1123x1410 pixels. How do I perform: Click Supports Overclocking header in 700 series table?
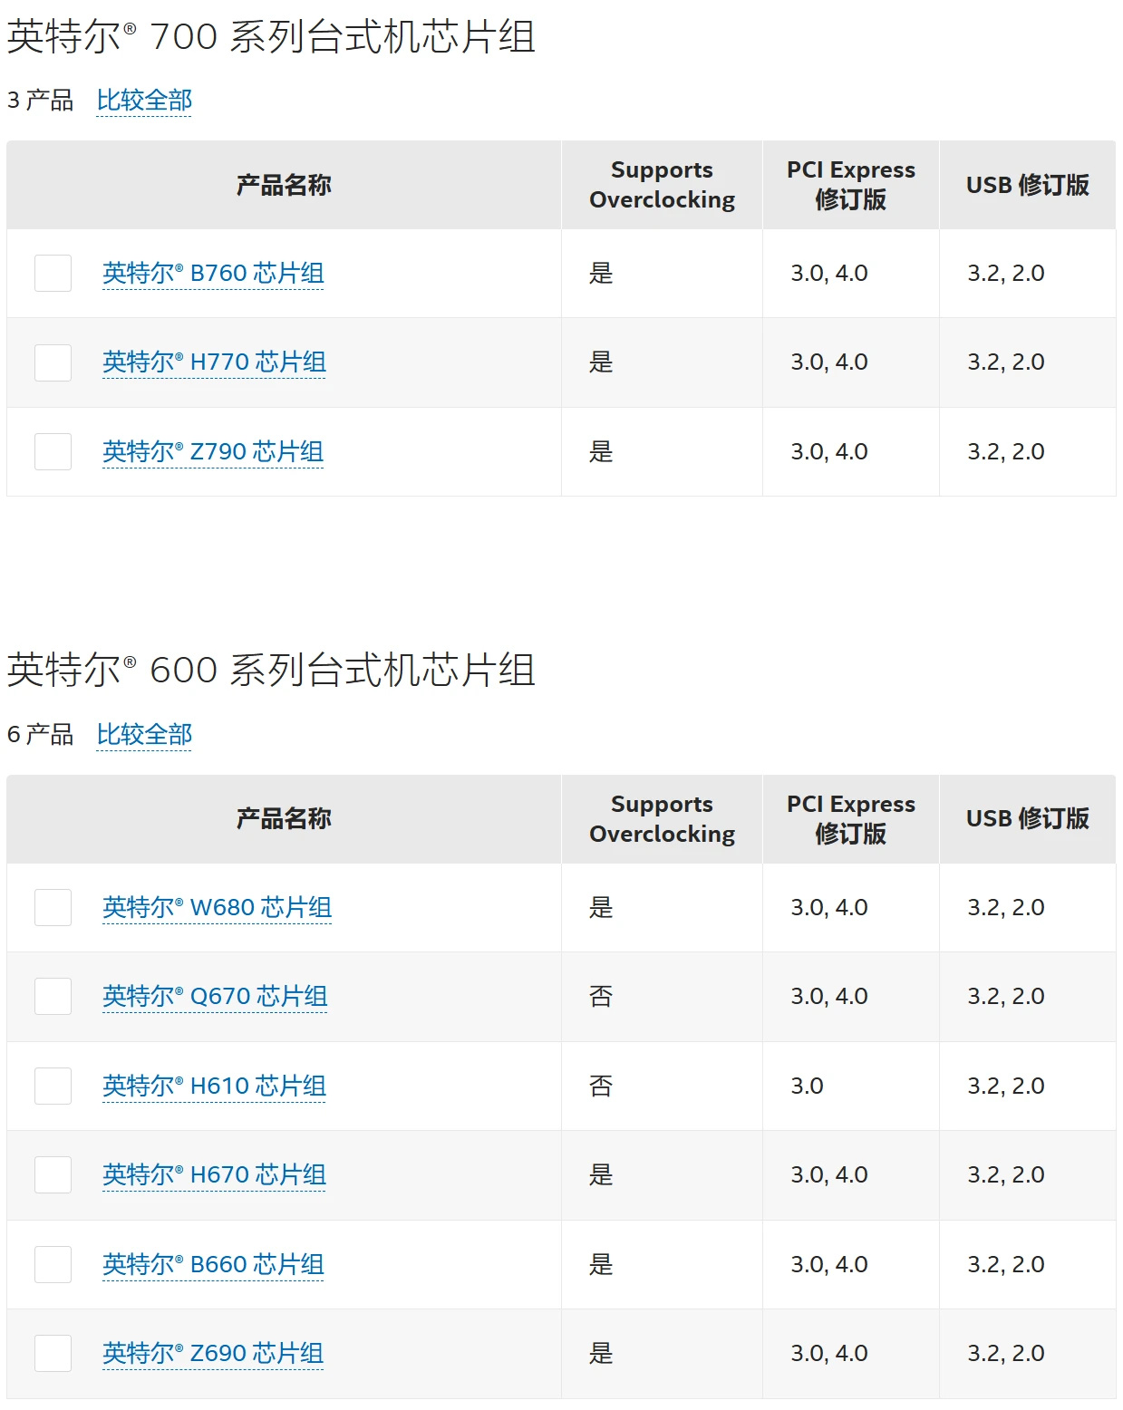[x=662, y=185]
